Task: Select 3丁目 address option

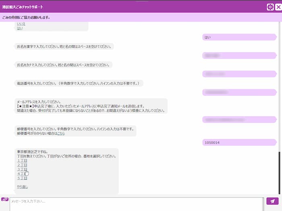Action: pos(22,169)
